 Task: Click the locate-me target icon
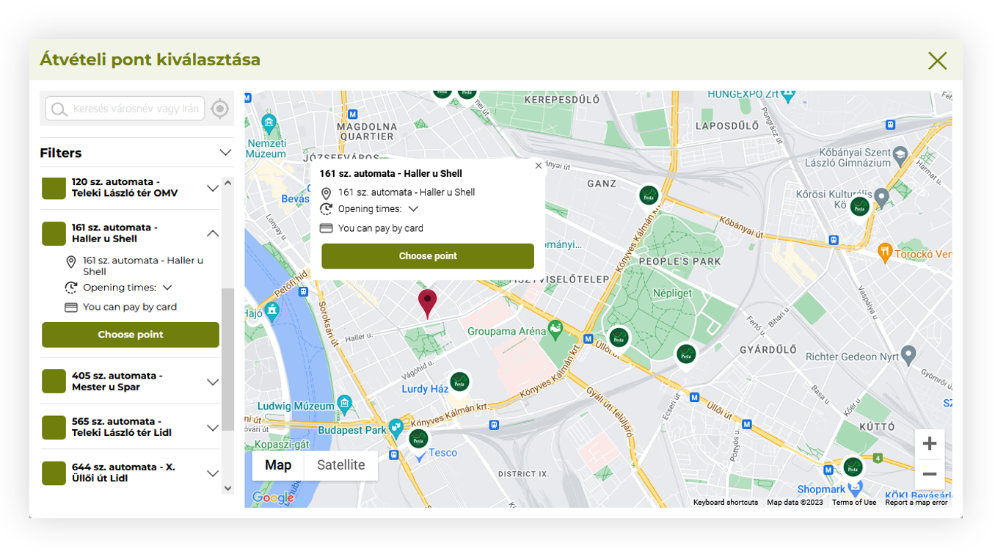[x=219, y=109]
